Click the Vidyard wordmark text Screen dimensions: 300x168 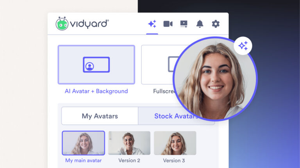[89, 24]
